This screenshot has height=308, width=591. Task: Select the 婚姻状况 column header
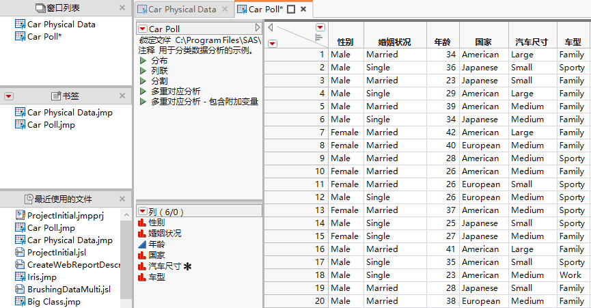395,42
